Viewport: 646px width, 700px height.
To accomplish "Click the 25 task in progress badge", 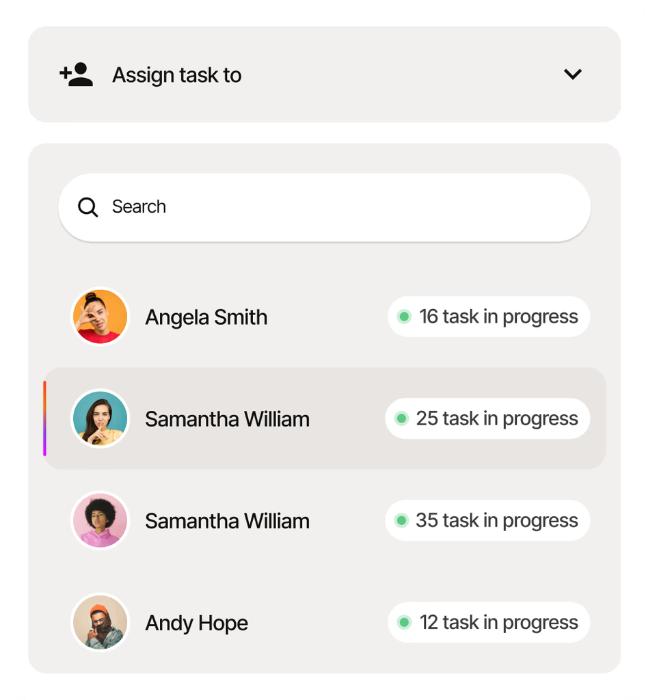I will coord(487,418).
